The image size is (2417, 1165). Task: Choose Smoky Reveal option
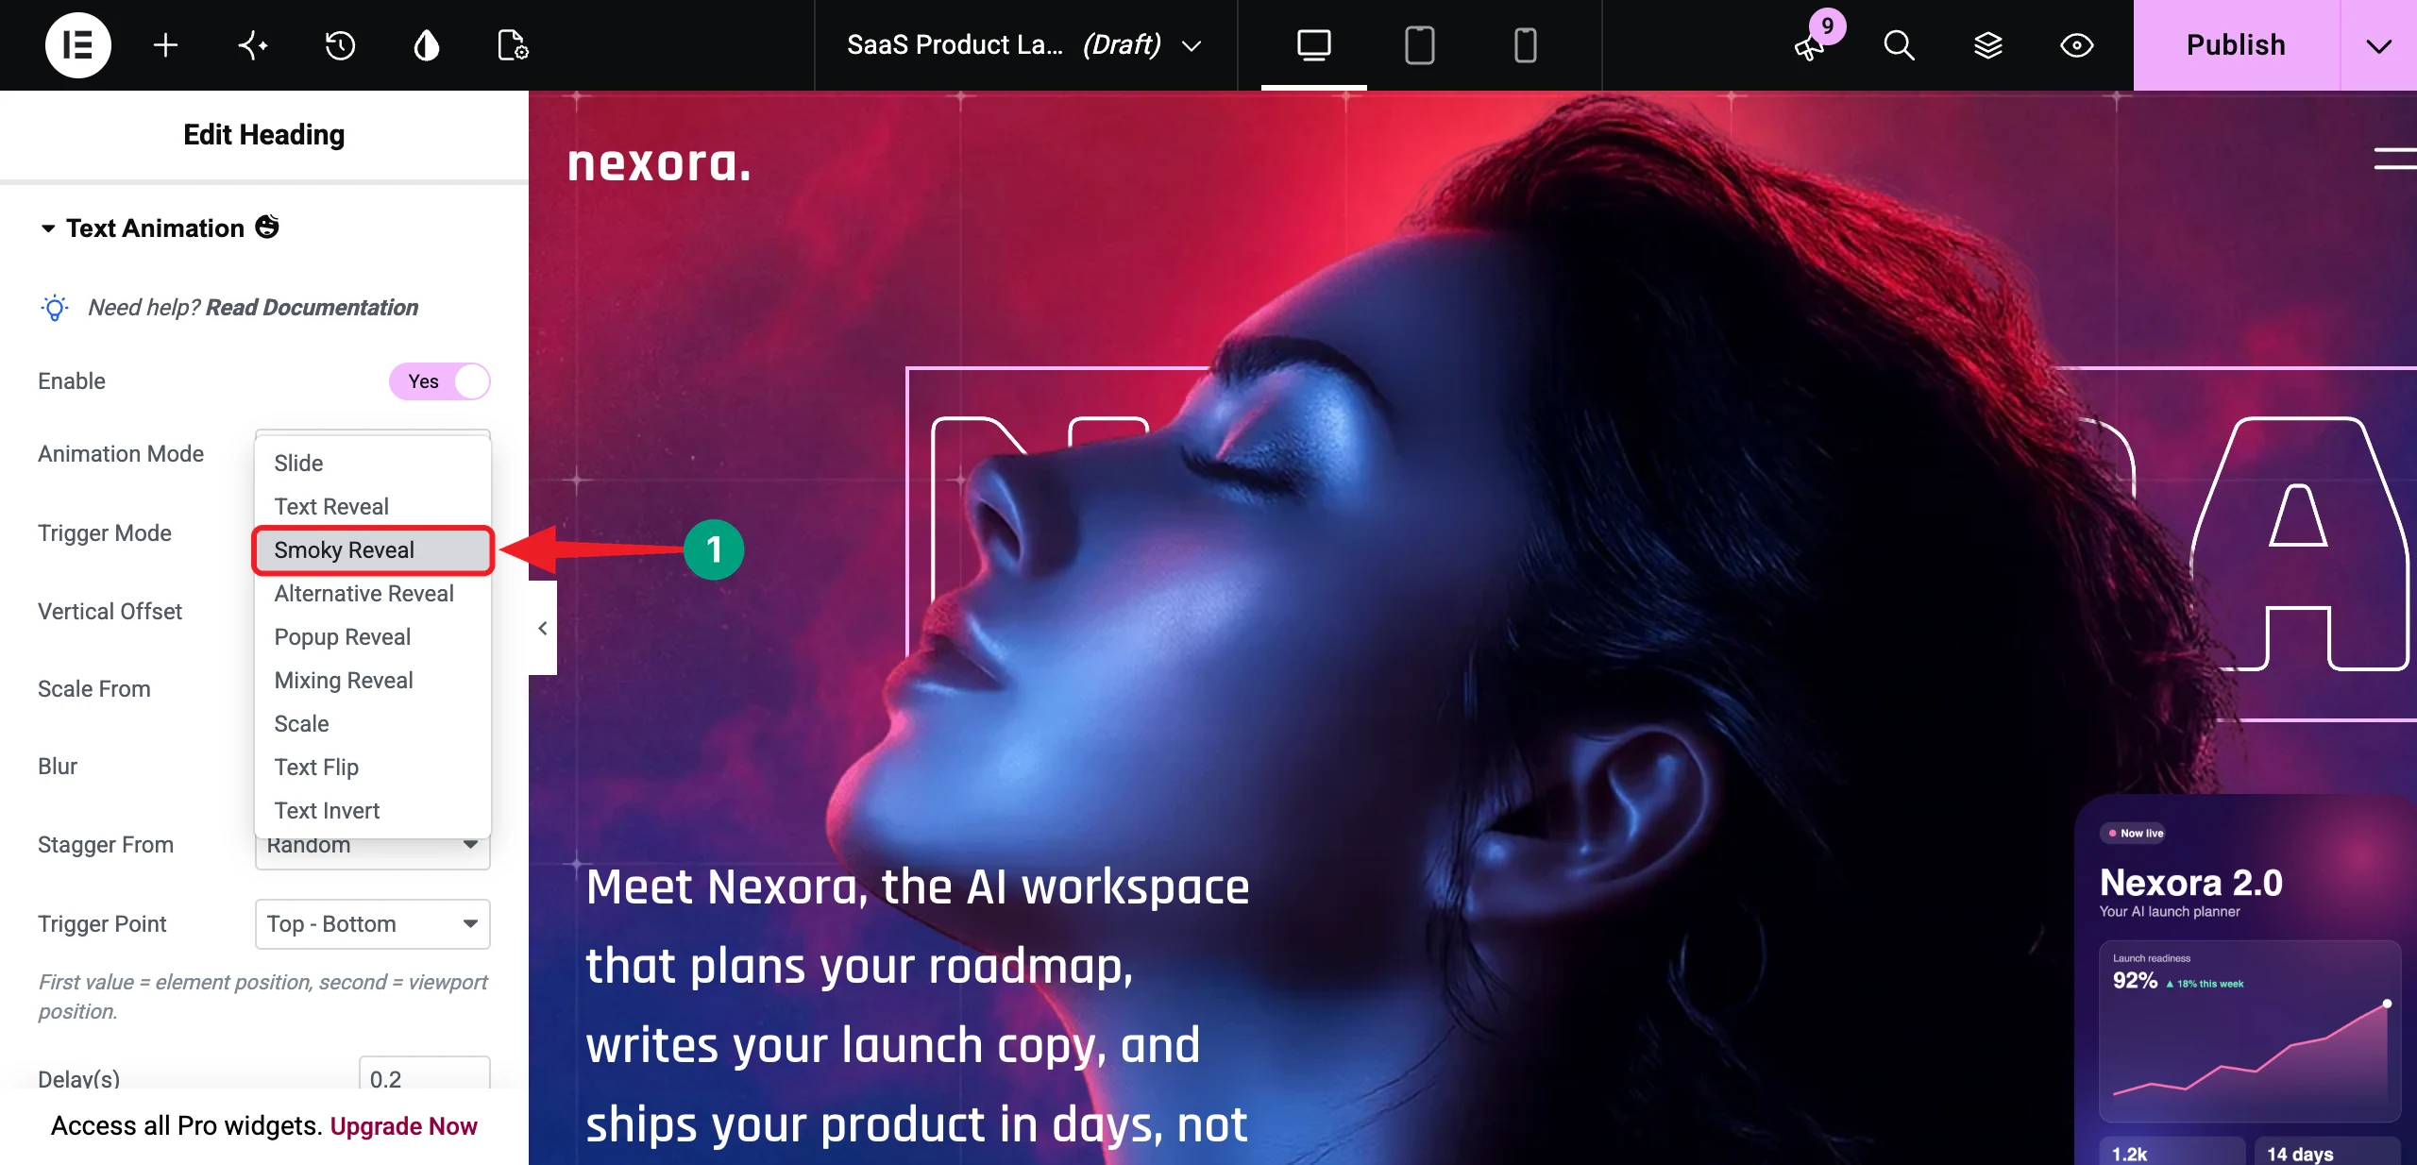373,549
